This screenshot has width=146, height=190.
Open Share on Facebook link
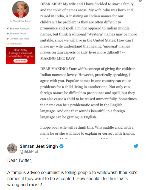point(19,29)
